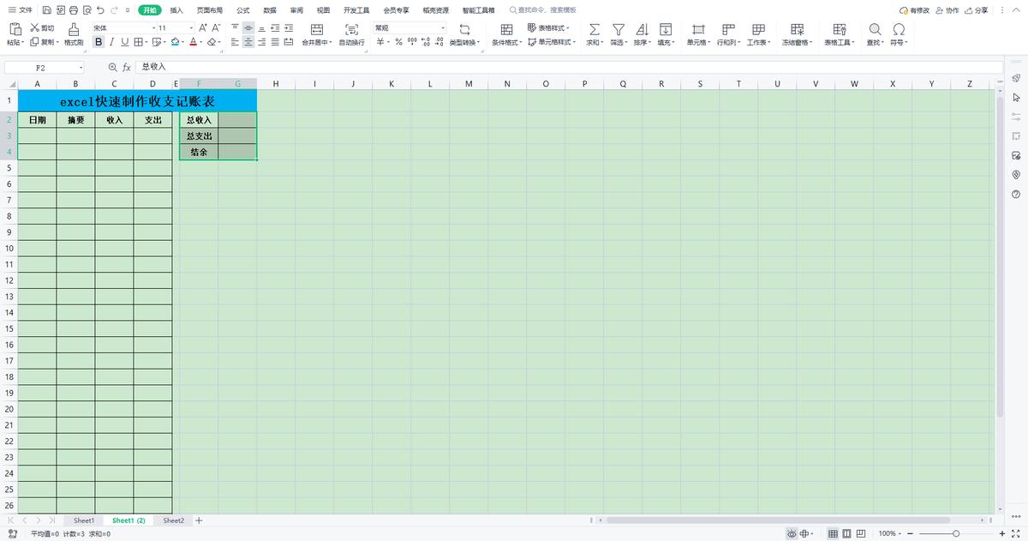1028x541 pixels.
Task: Select the Sheet2 worksheet tab
Action: coord(174,520)
